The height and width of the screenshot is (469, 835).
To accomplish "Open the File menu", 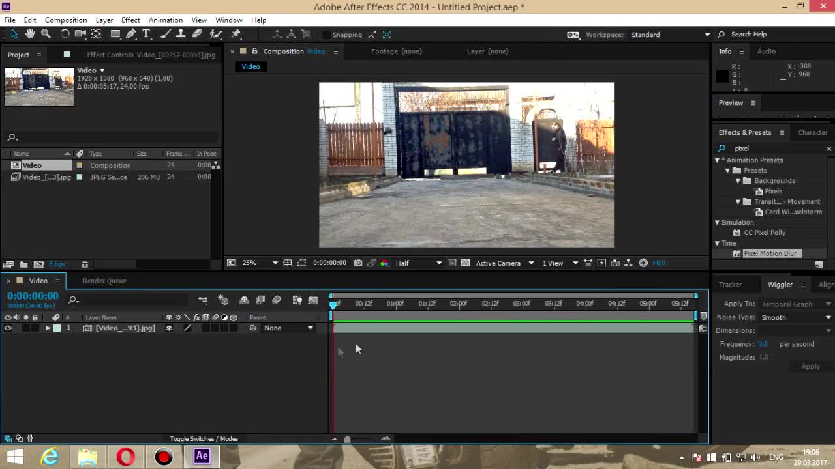I will pos(10,20).
